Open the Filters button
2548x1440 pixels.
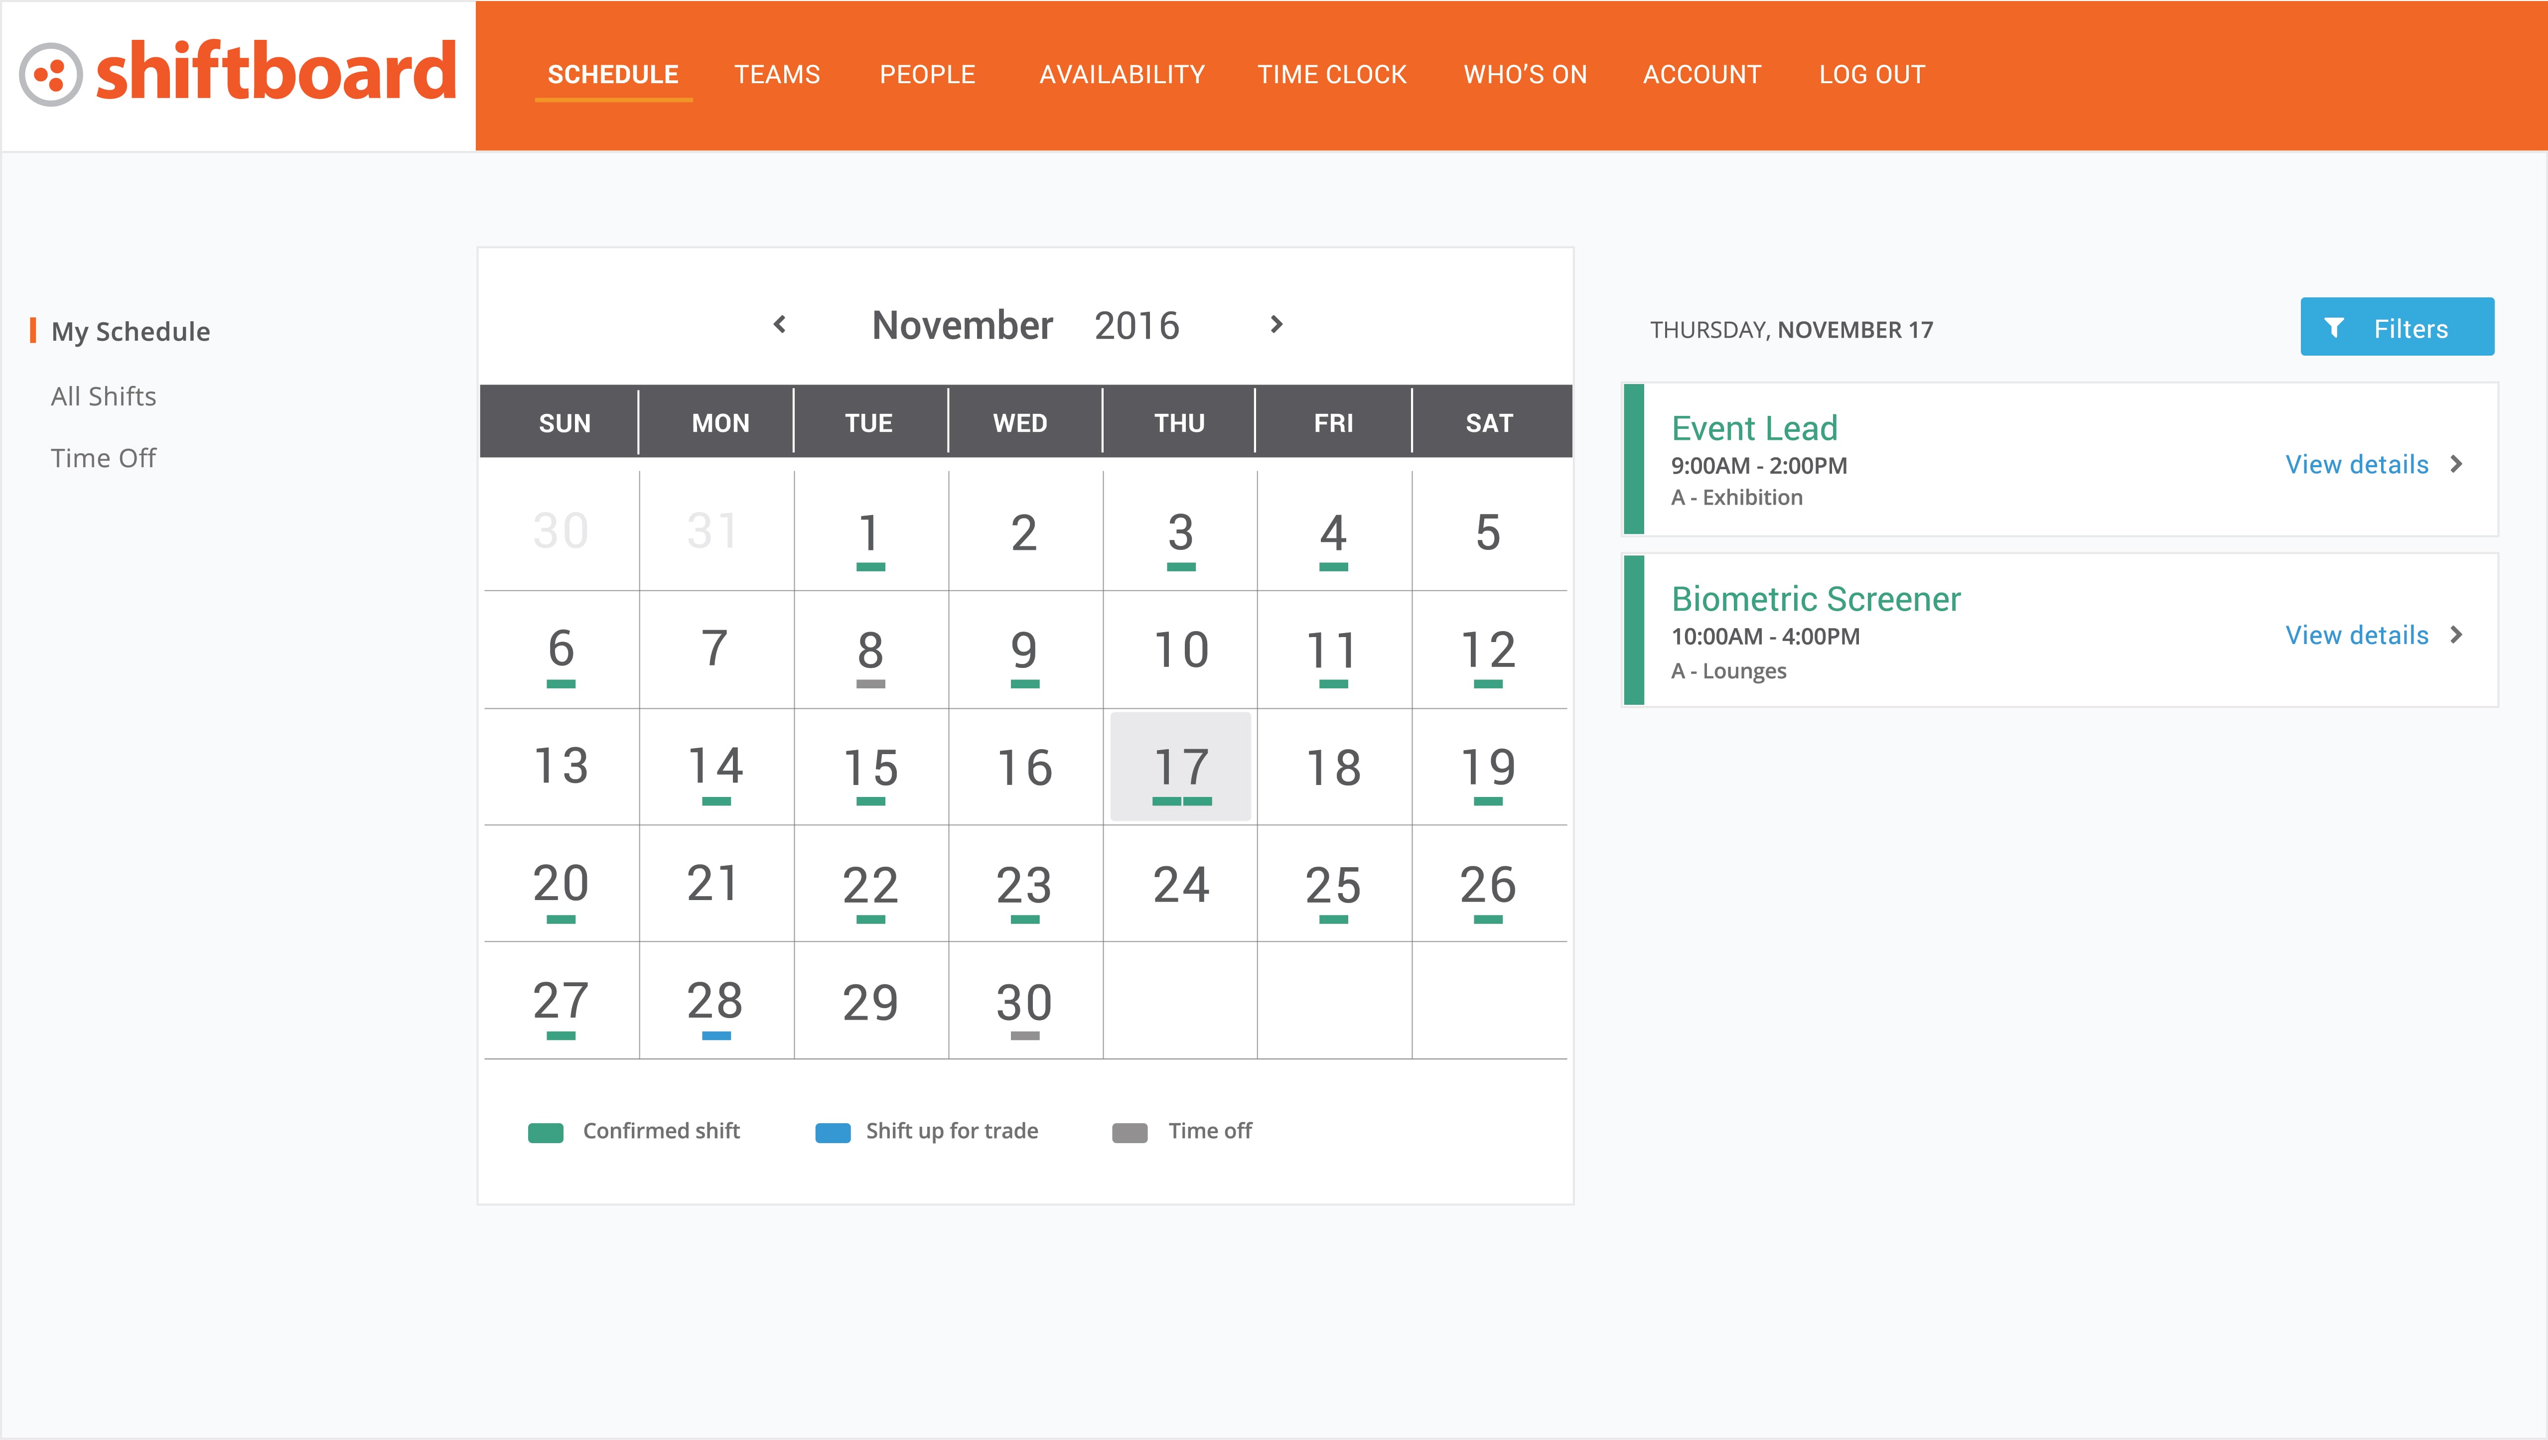(x=2397, y=326)
